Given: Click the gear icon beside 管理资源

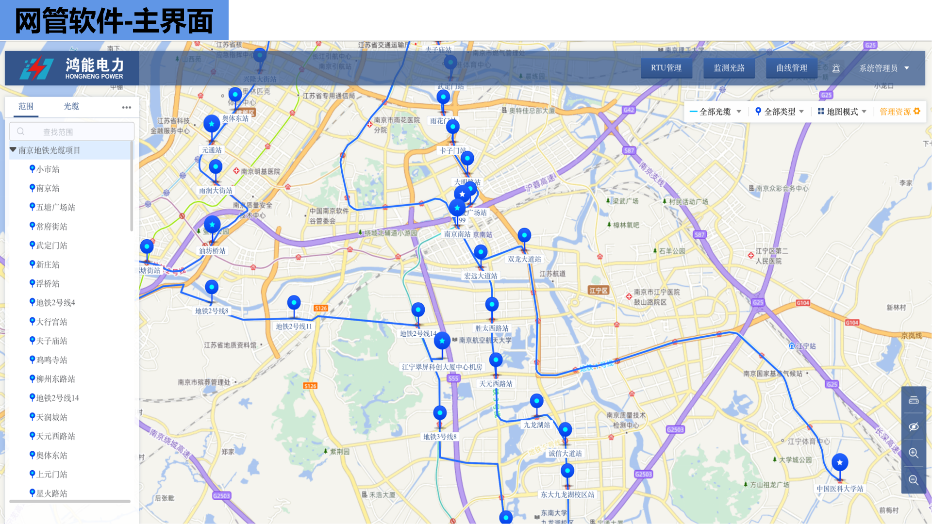Looking at the screenshot, I should tap(917, 111).
